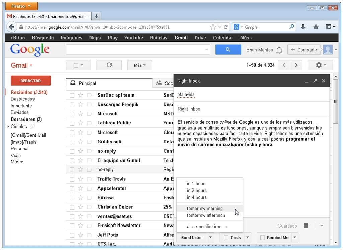Open the Más actions dropdown in toolbar
Image resolution: width=343 pixels, height=250 pixels.
point(140,65)
